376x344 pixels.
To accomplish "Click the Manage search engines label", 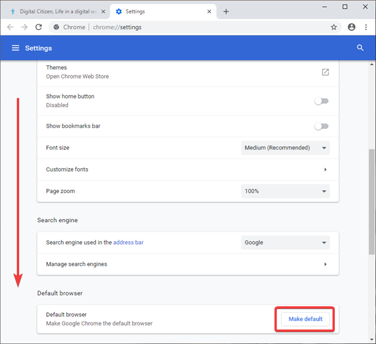I will 77,264.
